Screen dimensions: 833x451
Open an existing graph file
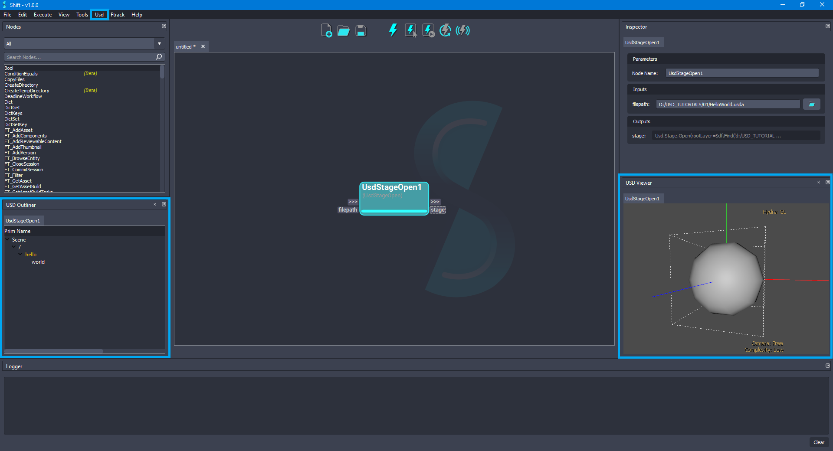[343, 30]
